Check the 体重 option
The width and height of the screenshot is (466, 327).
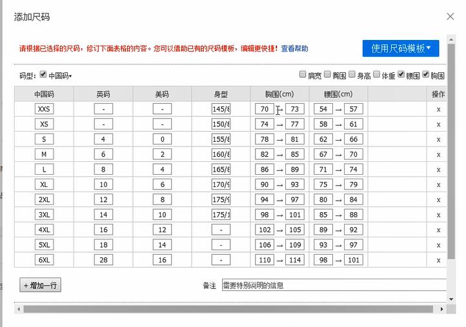(x=377, y=75)
